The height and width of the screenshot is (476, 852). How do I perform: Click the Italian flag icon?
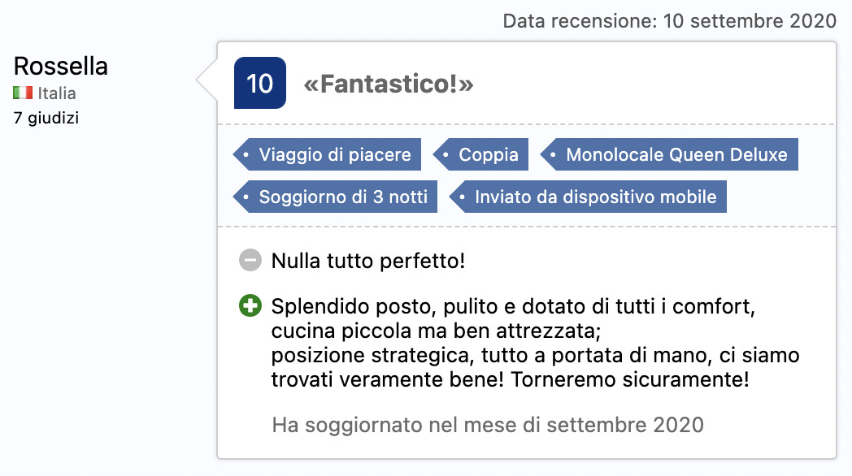(x=23, y=93)
